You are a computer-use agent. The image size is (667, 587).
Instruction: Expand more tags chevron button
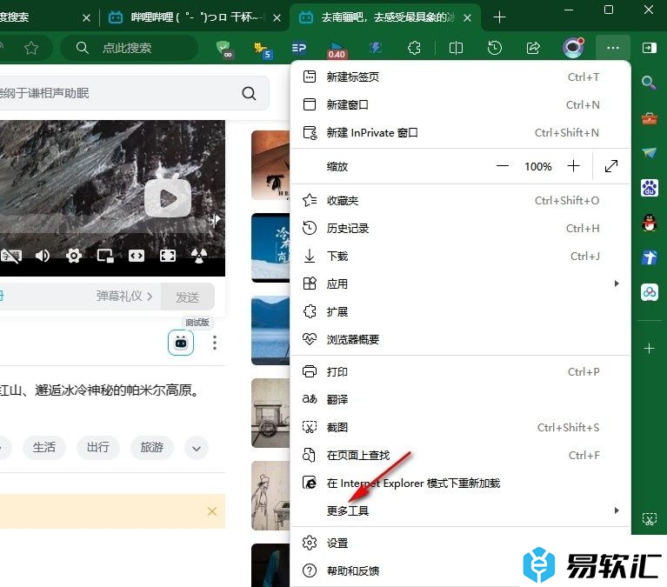coord(197,448)
